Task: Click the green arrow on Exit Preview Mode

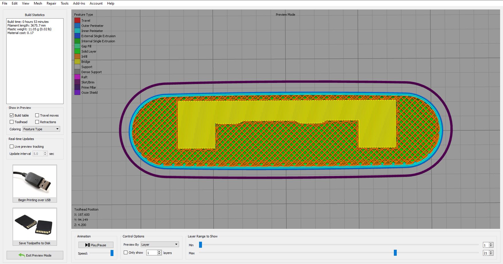Action: pos(21,255)
